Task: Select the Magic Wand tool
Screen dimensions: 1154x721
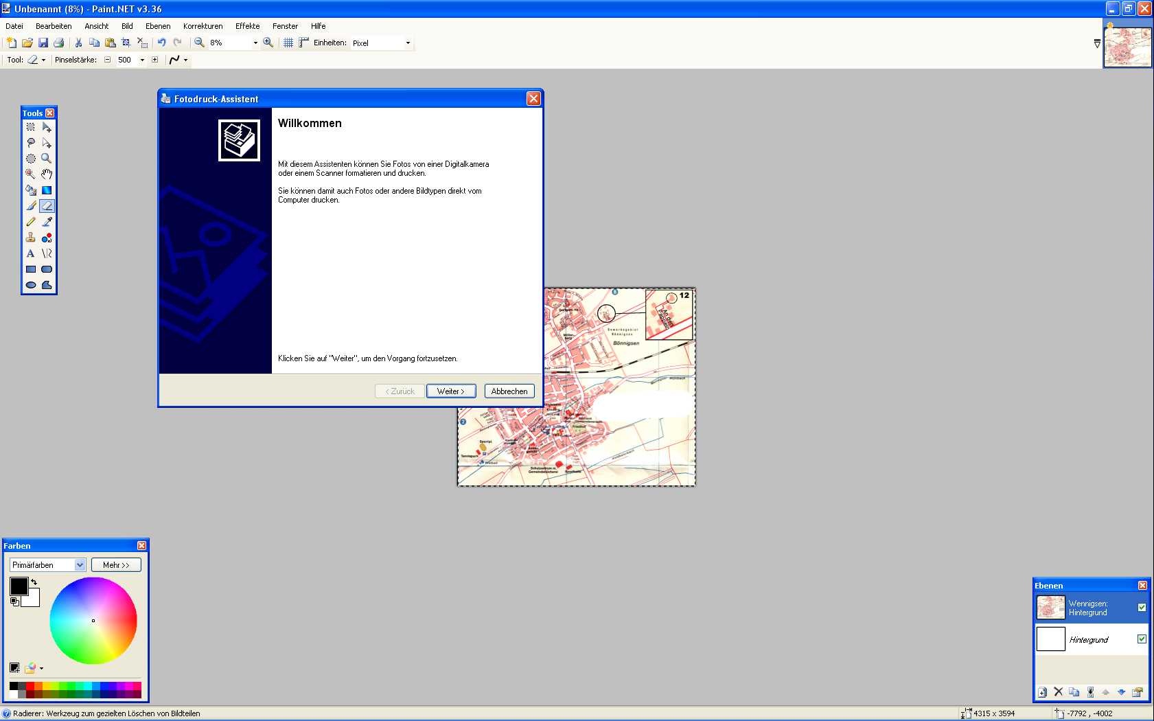Action: click(31, 174)
